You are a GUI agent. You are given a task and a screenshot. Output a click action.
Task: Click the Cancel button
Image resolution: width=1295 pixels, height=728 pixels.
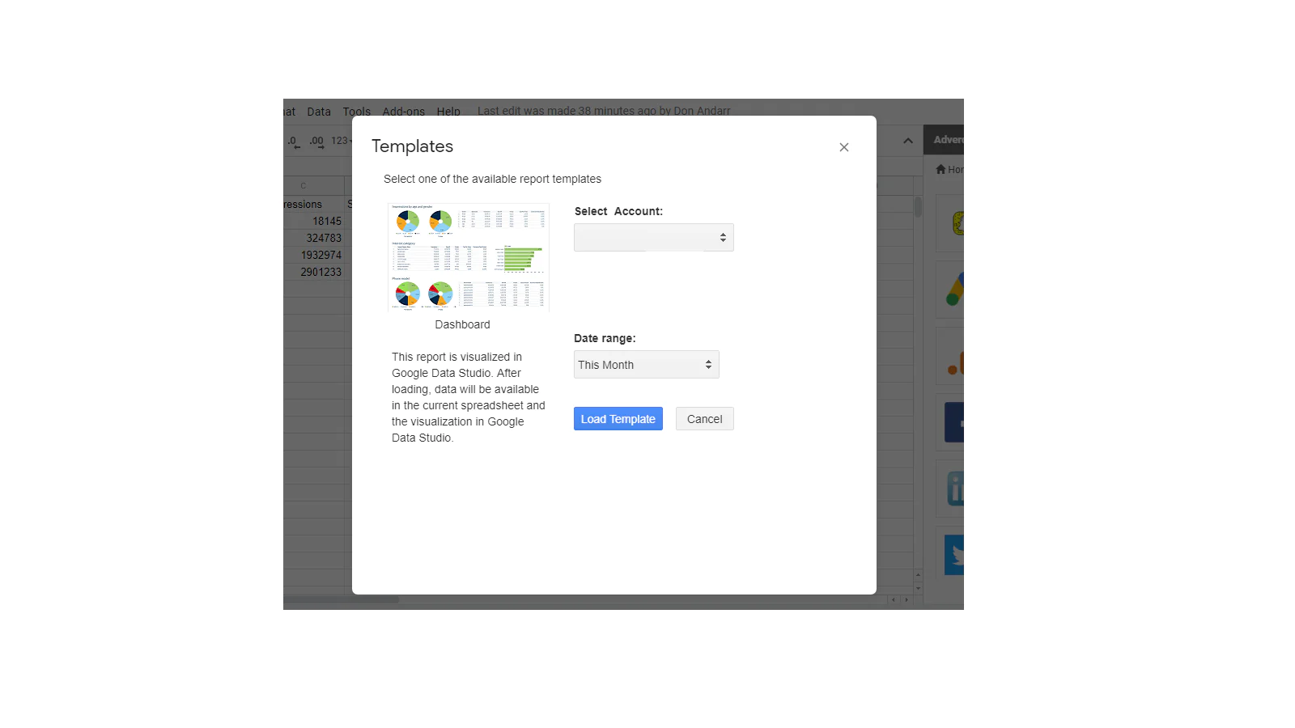pos(705,419)
